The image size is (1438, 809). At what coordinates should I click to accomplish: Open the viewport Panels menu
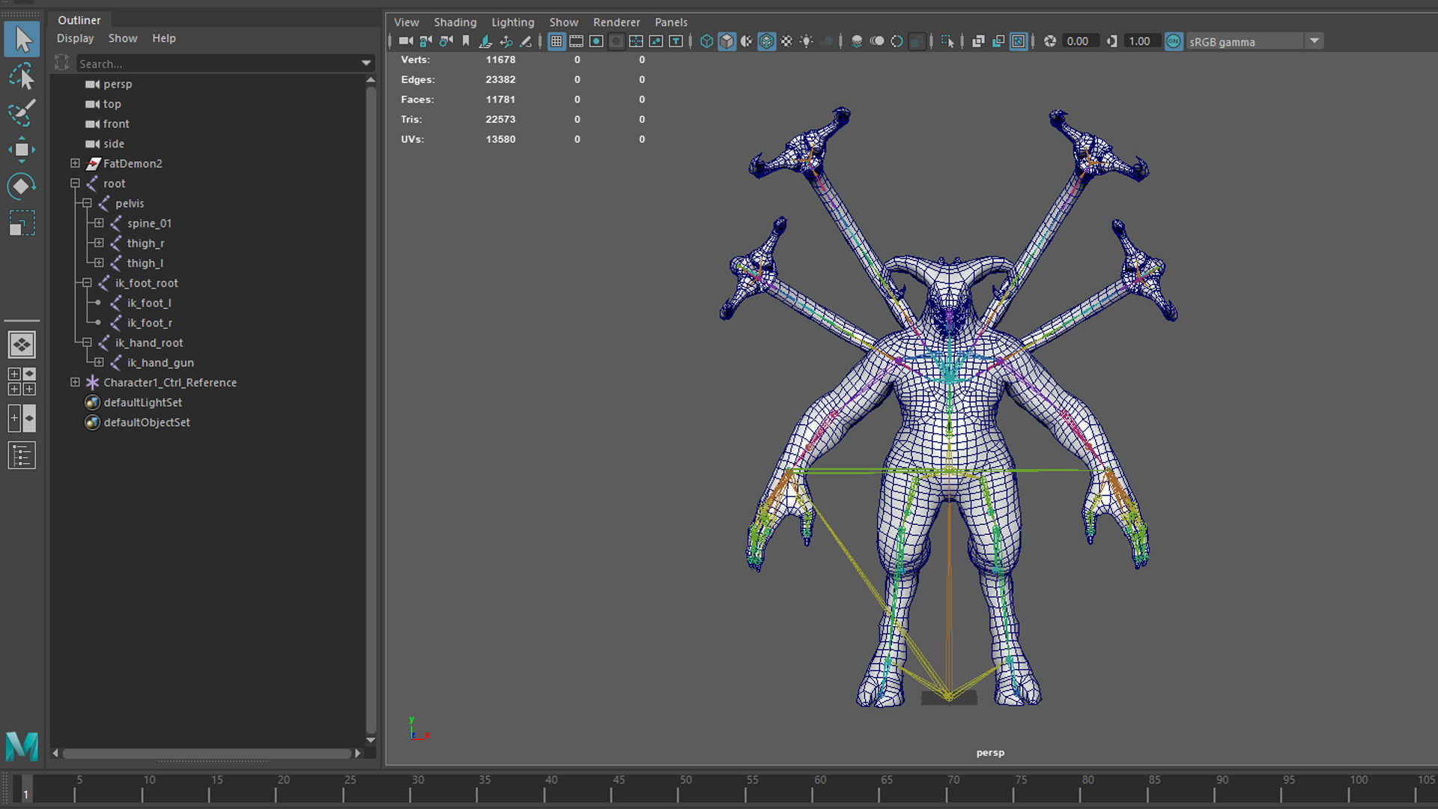[670, 22]
